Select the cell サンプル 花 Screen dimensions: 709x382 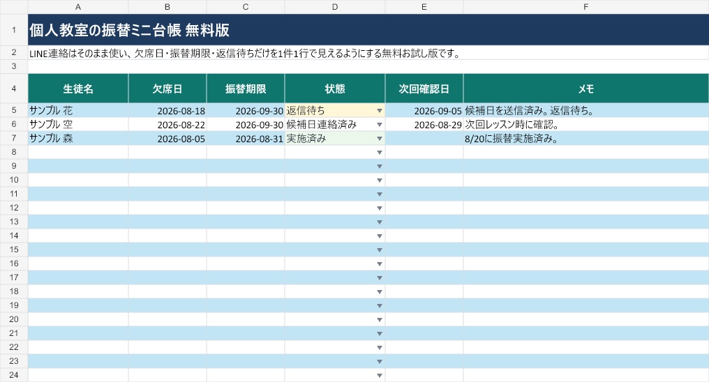tap(78, 111)
